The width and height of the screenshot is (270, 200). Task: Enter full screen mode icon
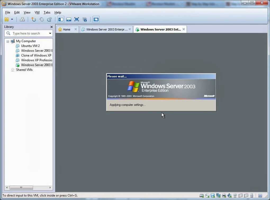[x=76, y=19]
